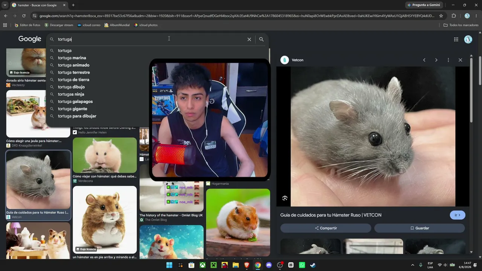
Task: Show hidden system tray icons
Action: point(413,265)
